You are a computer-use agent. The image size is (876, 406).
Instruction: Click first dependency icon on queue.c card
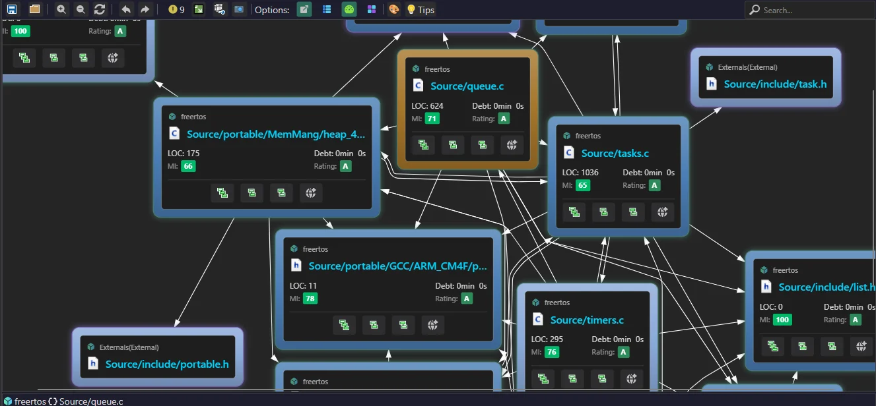coord(423,145)
